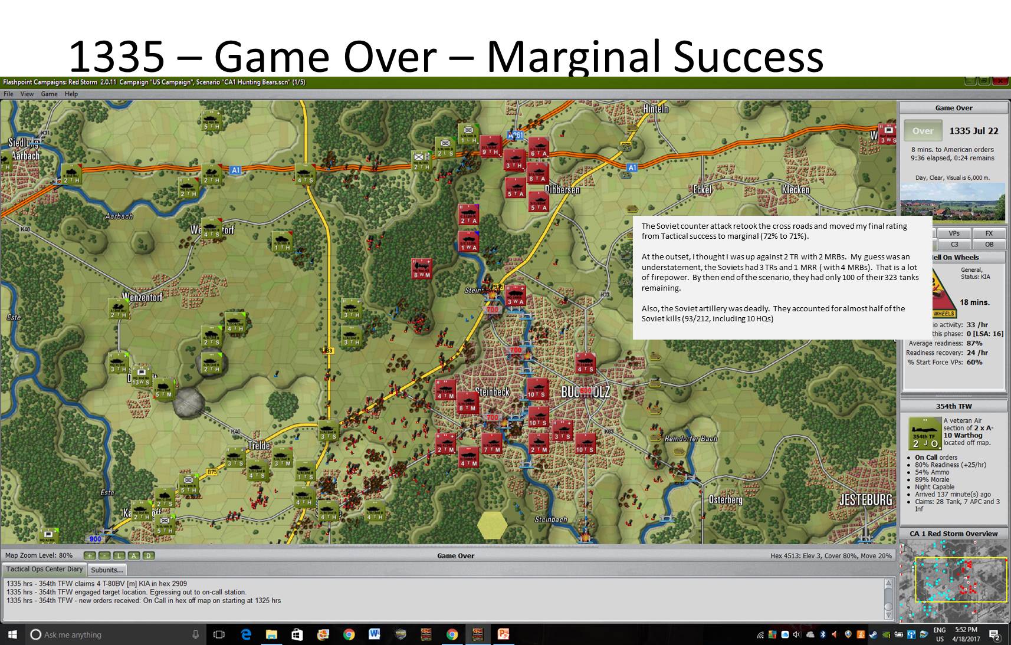Screen dimensions: 1011x645
Task: Select Soviet unit 3 T S counter
Action: [x=562, y=430]
